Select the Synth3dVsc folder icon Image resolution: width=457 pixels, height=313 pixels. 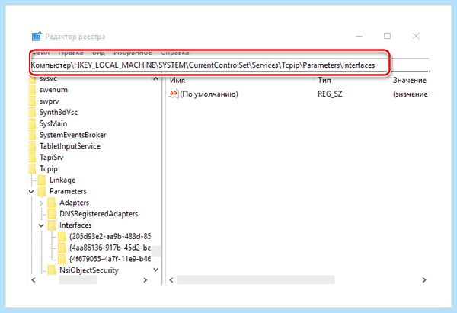(x=33, y=113)
